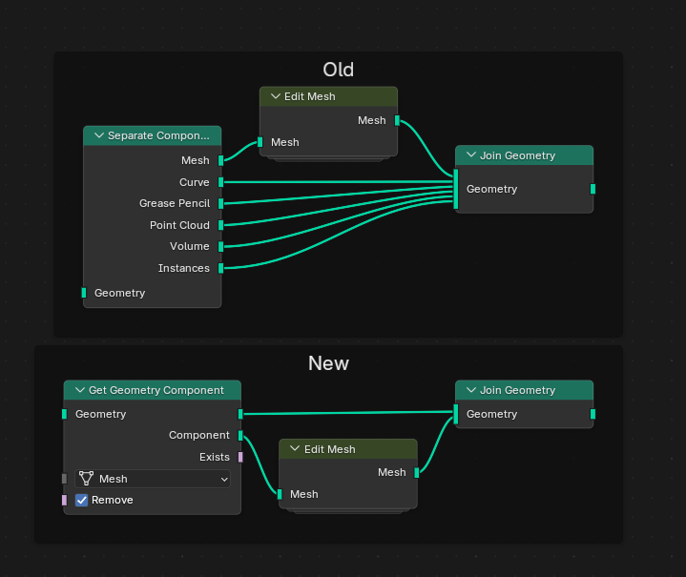Click the Point Cloud output socket
This screenshot has width=686, height=577.
pos(221,225)
